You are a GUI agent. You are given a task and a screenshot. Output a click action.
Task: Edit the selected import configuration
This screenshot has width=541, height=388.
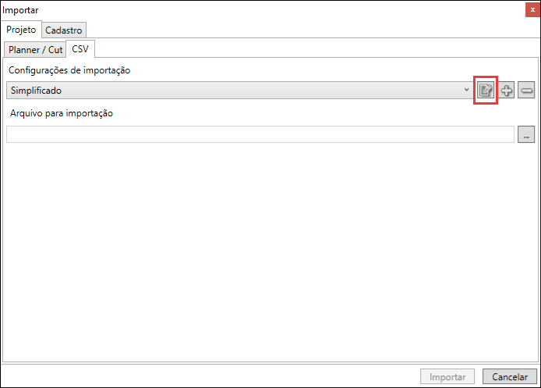click(486, 91)
